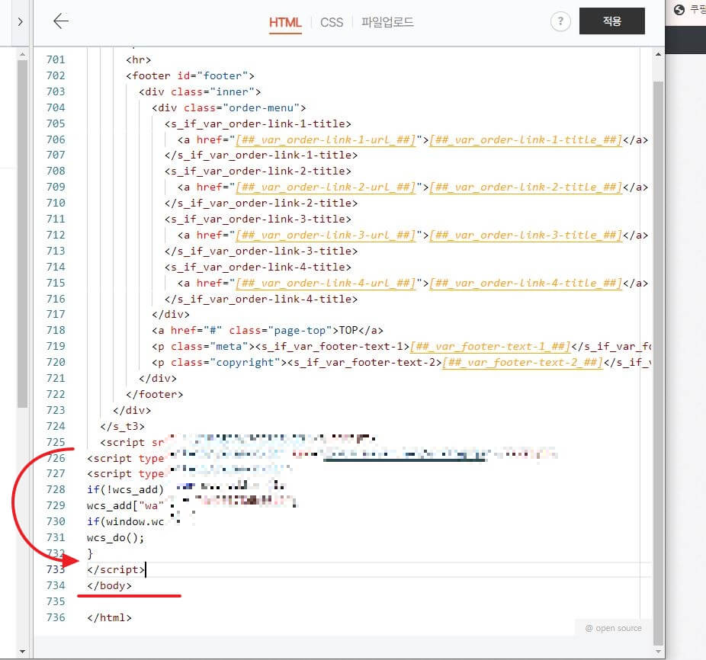Click the left scrollbar up arrow
Screen dimensions: 706x660
pos(23,54)
